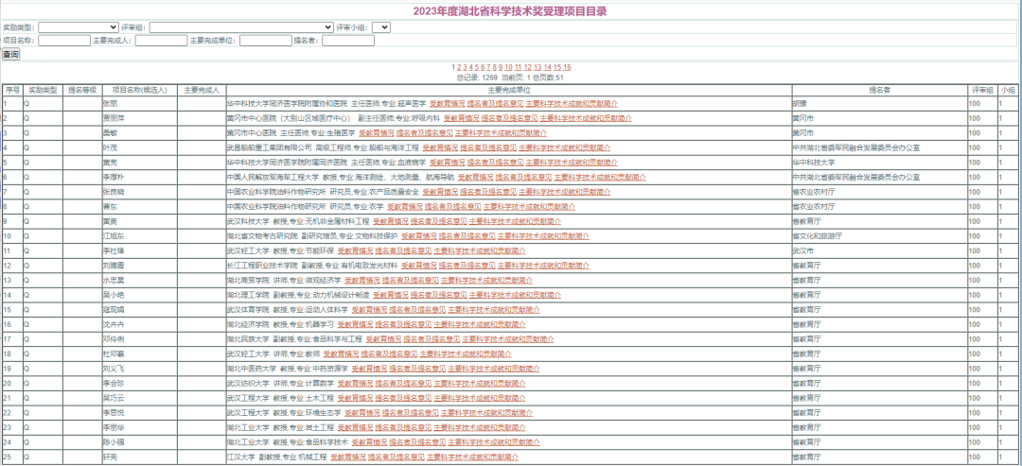Image resolution: width=1022 pixels, height=466 pixels.
Task: Open 主要科学技术成就和贡献简介 link in row 6
Action: [600, 177]
